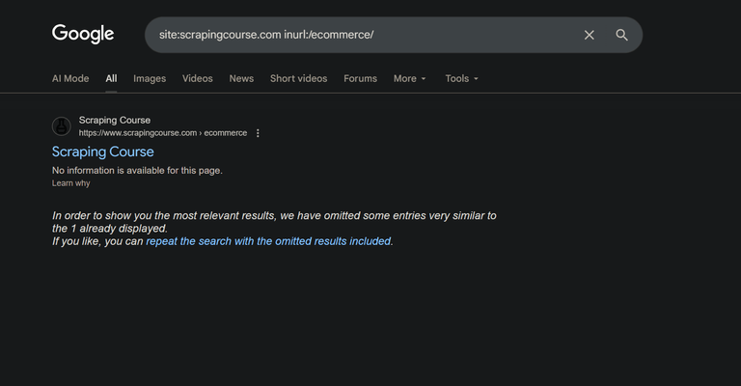The height and width of the screenshot is (386, 741).
Task: Click the Google logo
Action: (x=83, y=34)
